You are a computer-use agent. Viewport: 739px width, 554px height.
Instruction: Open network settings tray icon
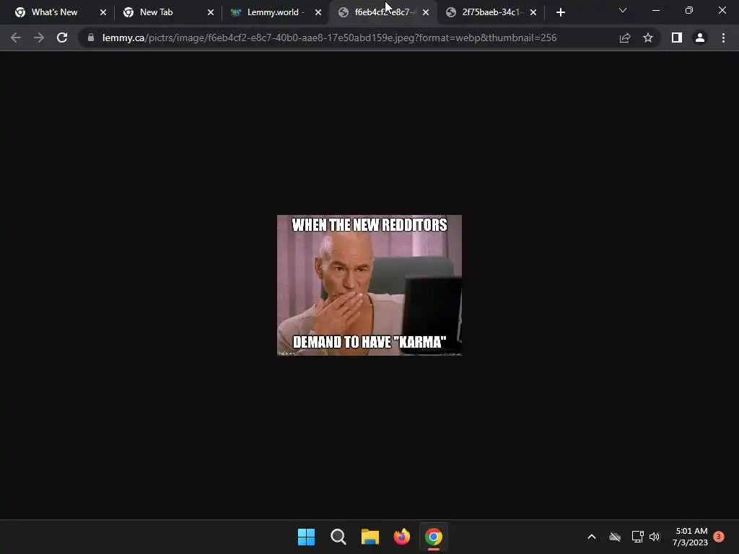click(x=638, y=537)
